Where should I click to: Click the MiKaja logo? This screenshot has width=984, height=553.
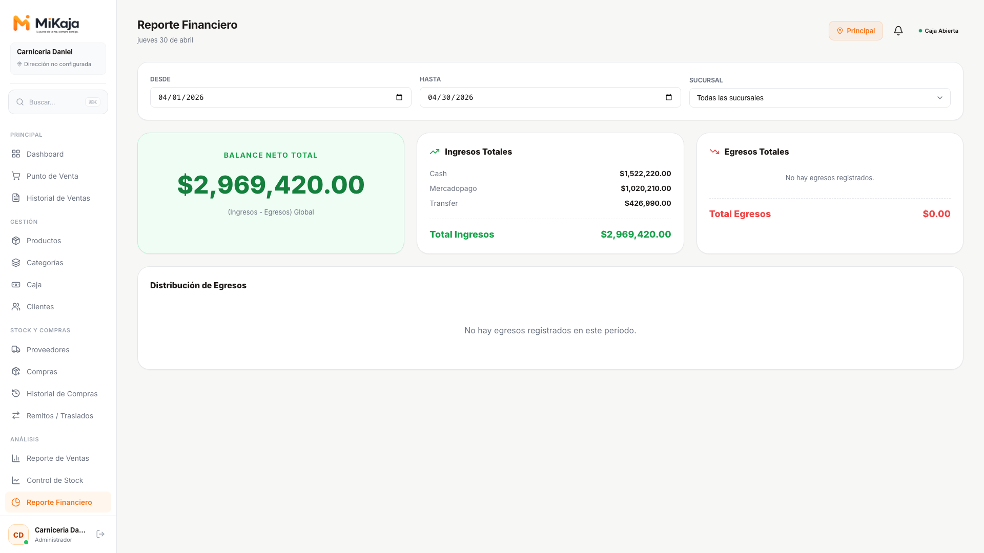(x=46, y=24)
